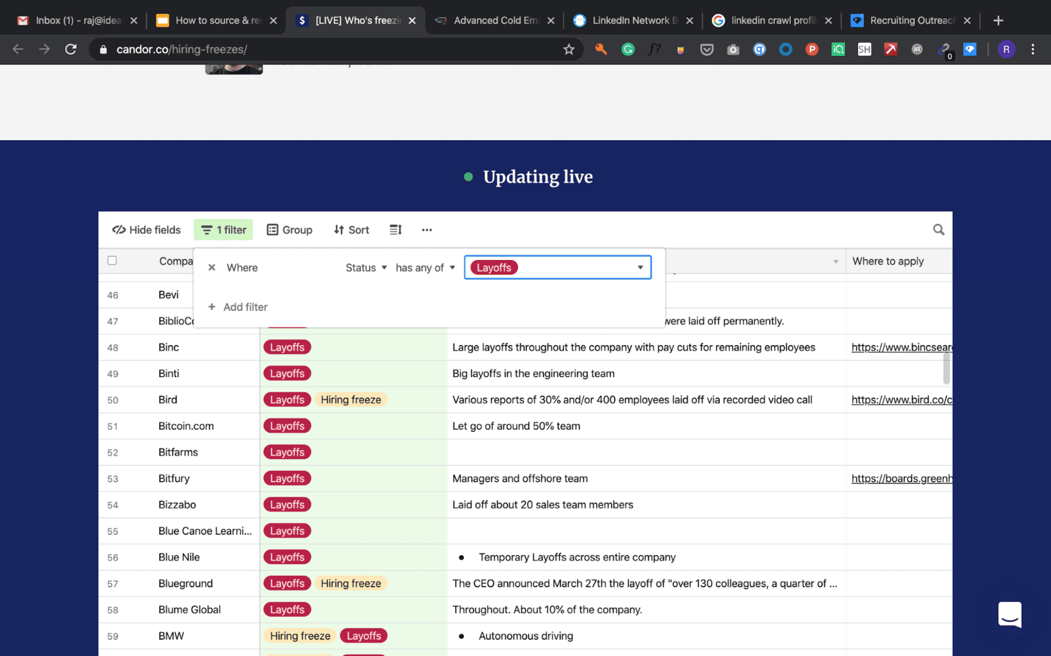Open the 'has any of' operator dropdown

point(425,267)
